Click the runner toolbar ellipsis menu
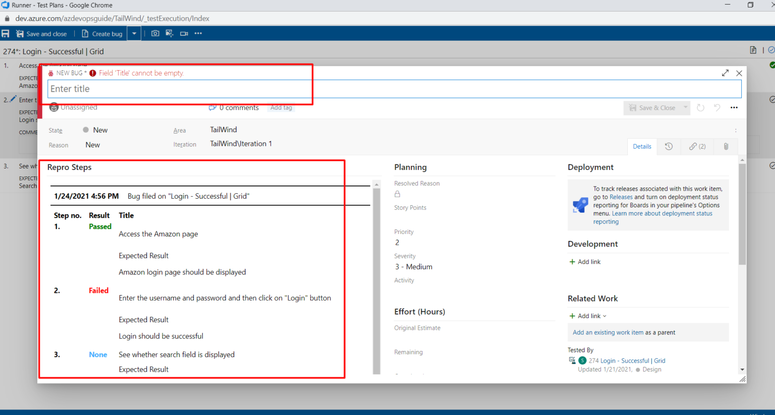 (198, 34)
